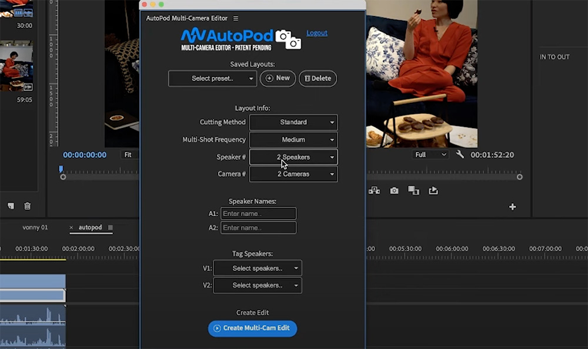Click the blue source timecode 00:00:00:00

[x=85, y=155]
